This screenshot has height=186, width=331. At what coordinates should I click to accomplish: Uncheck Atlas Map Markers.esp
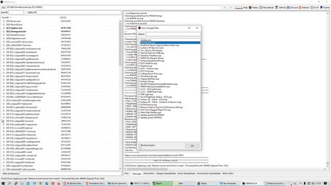(x=139, y=113)
